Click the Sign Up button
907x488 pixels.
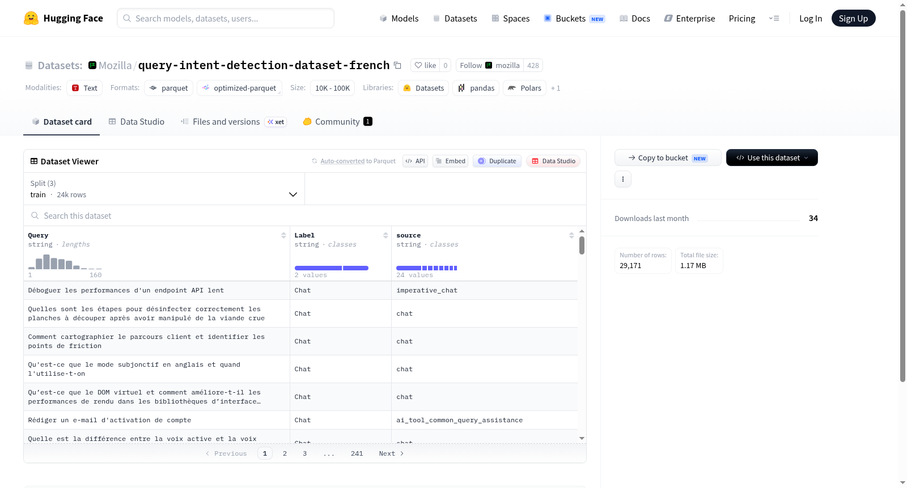click(x=853, y=19)
